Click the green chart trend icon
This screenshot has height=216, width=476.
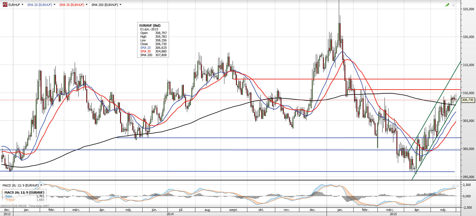(447, 5)
